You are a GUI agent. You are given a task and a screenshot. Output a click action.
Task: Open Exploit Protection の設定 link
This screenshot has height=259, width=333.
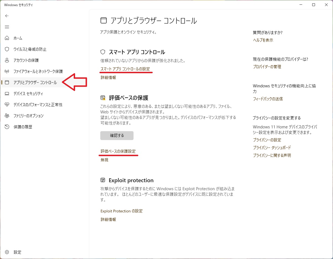point(121,211)
